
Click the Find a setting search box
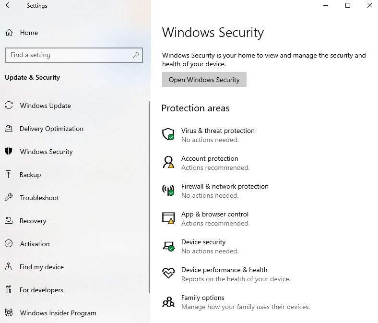(74, 55)
